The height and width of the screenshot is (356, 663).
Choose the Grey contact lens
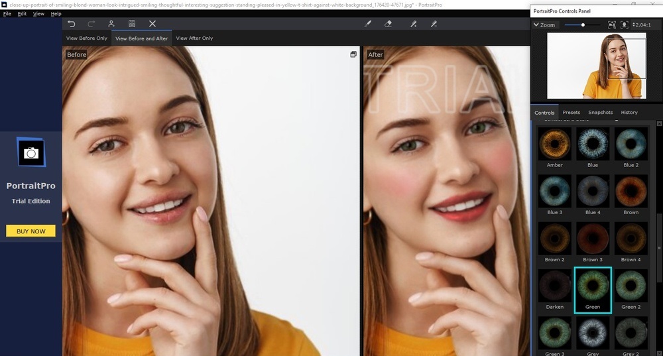click(593, 336)
